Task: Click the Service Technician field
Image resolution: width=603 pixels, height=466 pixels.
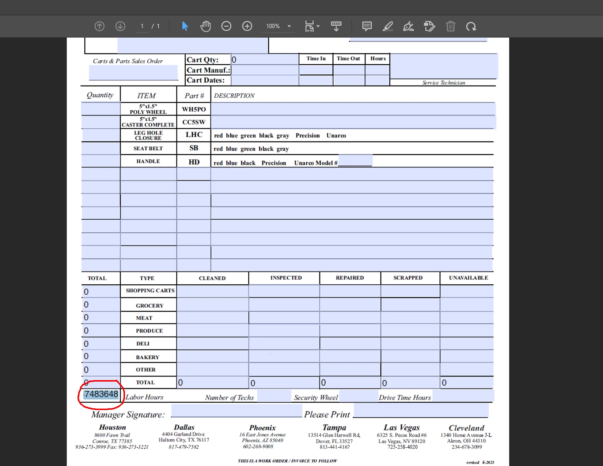Action: (x=444, y=66)
